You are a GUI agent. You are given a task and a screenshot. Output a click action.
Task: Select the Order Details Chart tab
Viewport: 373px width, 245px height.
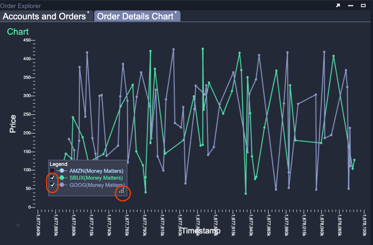[135, 17]
